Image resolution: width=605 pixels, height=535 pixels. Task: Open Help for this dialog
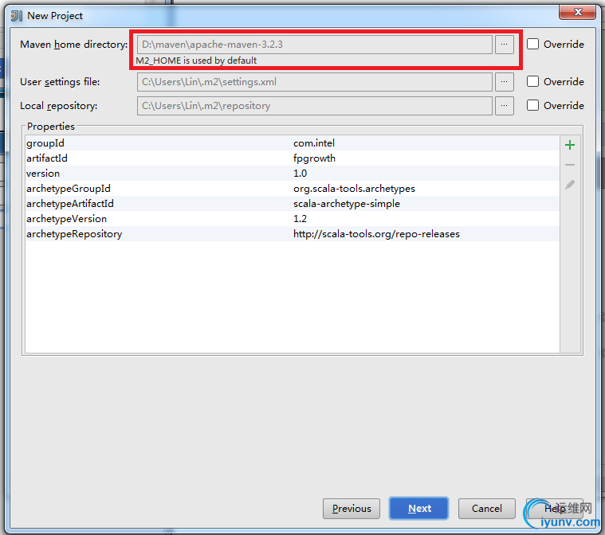(555, 509)
